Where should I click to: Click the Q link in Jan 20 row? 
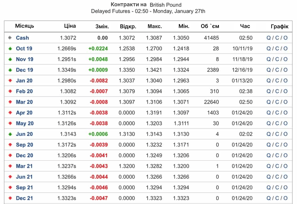pos(268,80)
